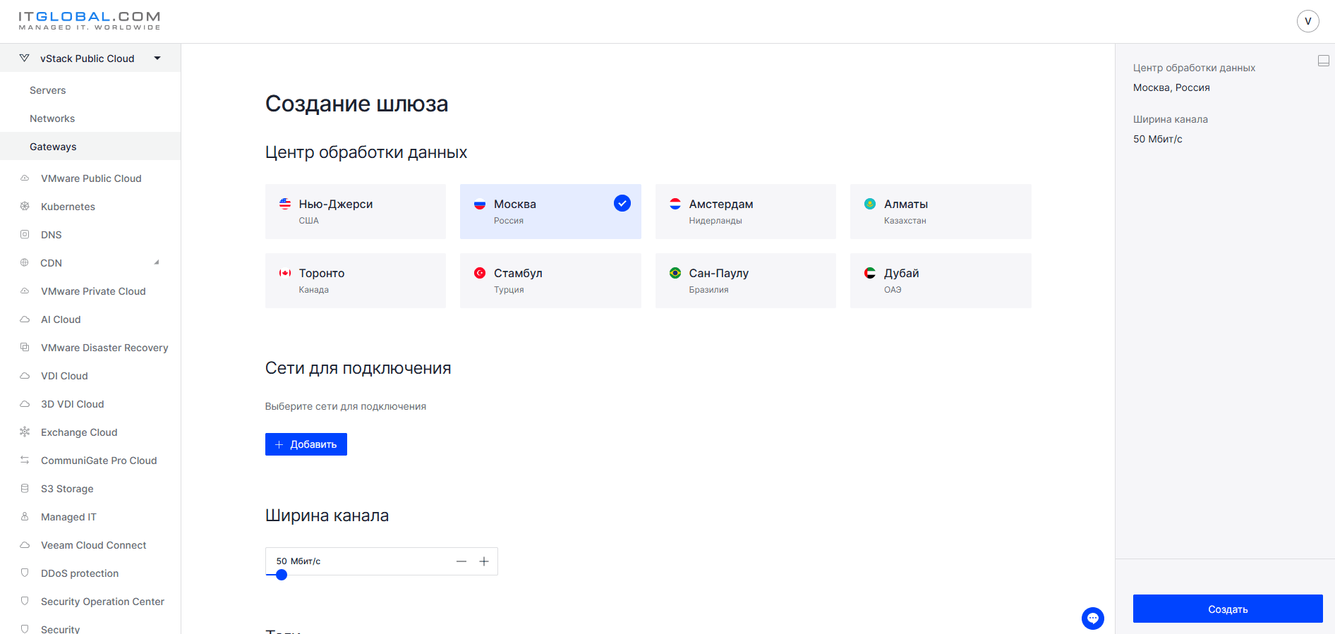The height and width of the screenshot is (634, 1335).
Task: Select the Амстердам data center
Action: point(745,212)
